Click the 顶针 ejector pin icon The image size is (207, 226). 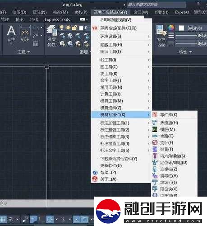pyautogui.click(x=155, y=142)
